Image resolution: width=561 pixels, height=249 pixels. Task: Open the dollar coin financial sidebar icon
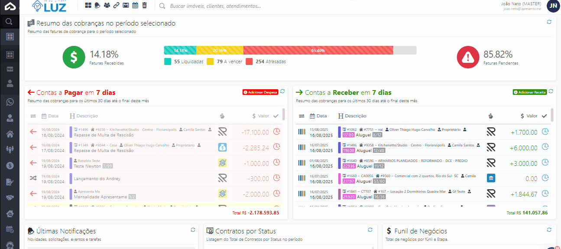10,165
